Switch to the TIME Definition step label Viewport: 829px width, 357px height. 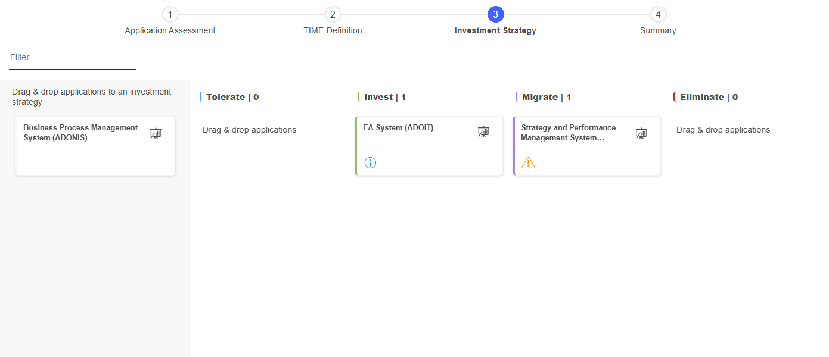pyautogui.click(x=333, y=30)
